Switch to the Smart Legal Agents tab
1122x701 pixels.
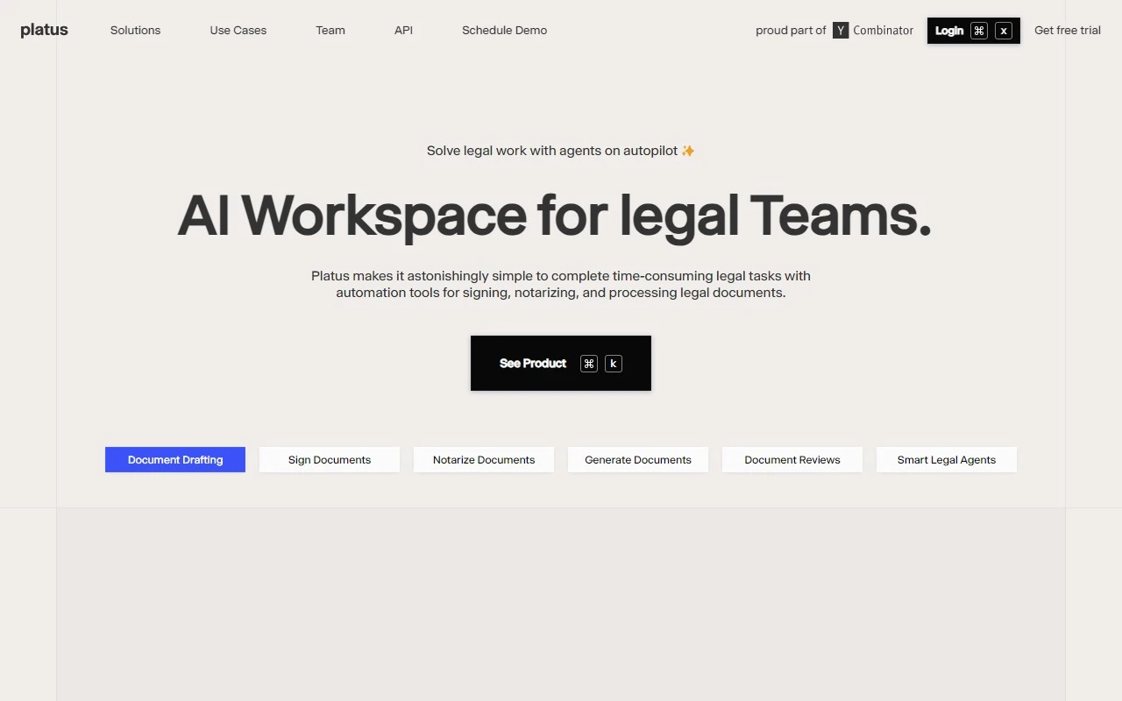[x=947, y=459]
